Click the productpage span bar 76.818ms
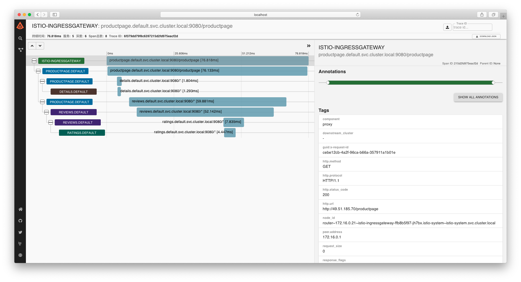This screenshot has height=282, width=521. [x=207, y=61]
